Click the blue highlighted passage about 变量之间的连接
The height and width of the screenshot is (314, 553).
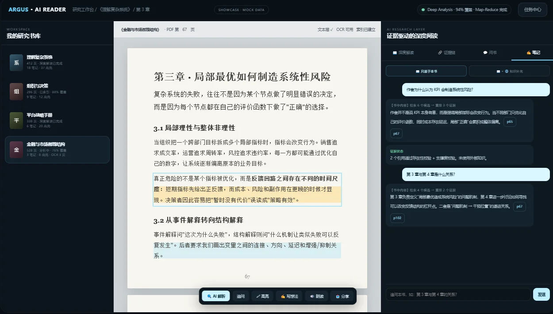[x=247, y=250]
